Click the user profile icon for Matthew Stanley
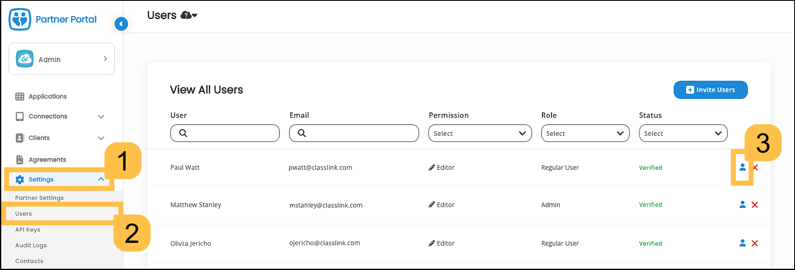 742,205
